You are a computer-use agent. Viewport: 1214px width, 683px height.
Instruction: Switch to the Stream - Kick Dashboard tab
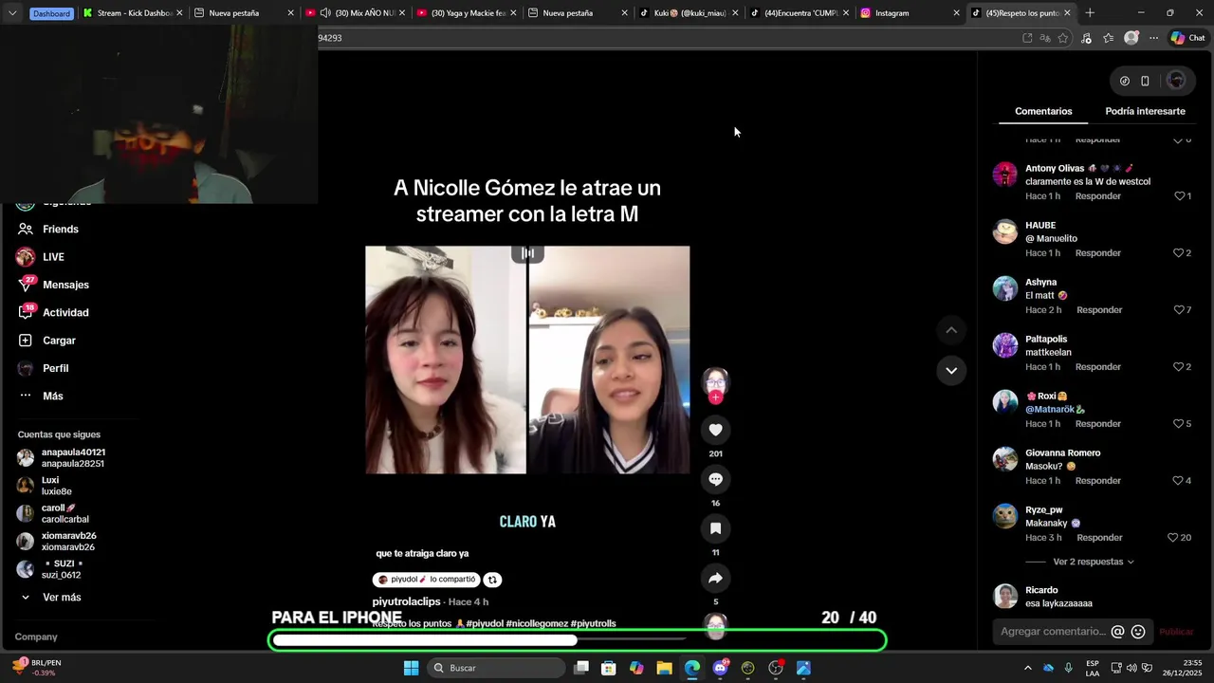point(135,13)
